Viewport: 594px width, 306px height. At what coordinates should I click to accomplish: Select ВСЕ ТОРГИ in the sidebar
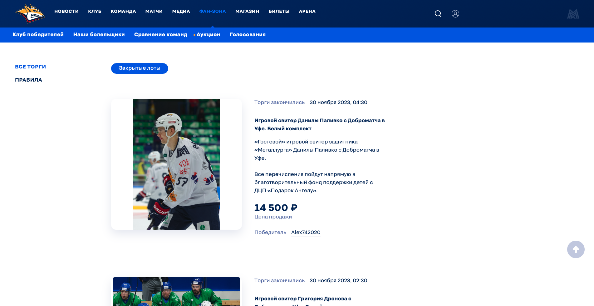coord(31,67)
